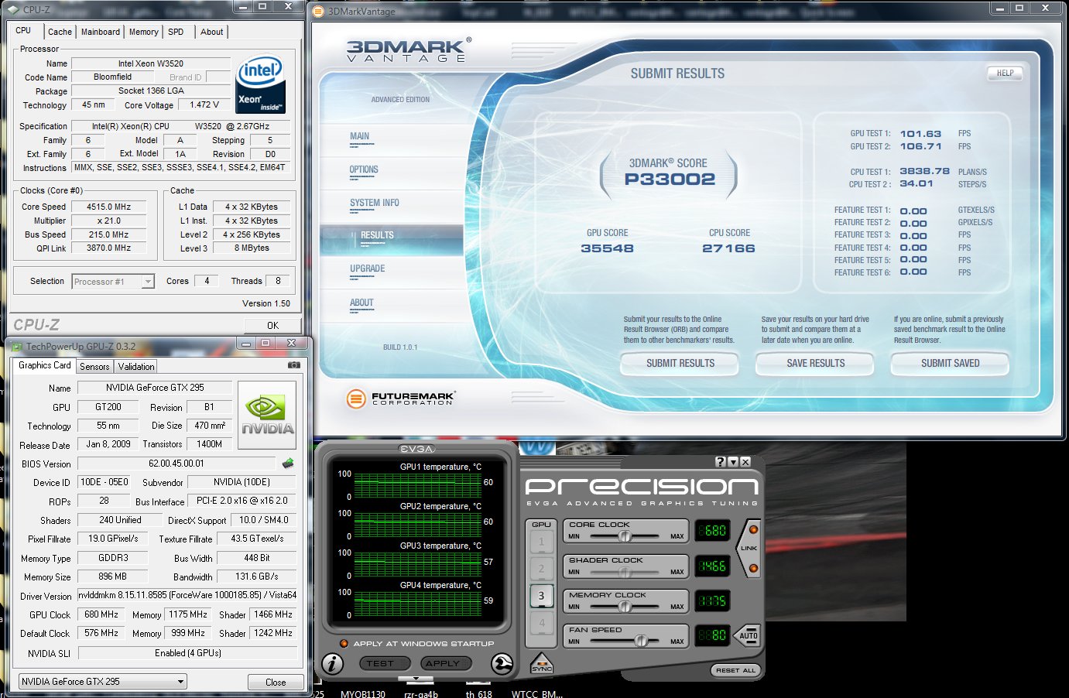
Task: Click the Futuremark Corporation logo
Action: [400, 399]
